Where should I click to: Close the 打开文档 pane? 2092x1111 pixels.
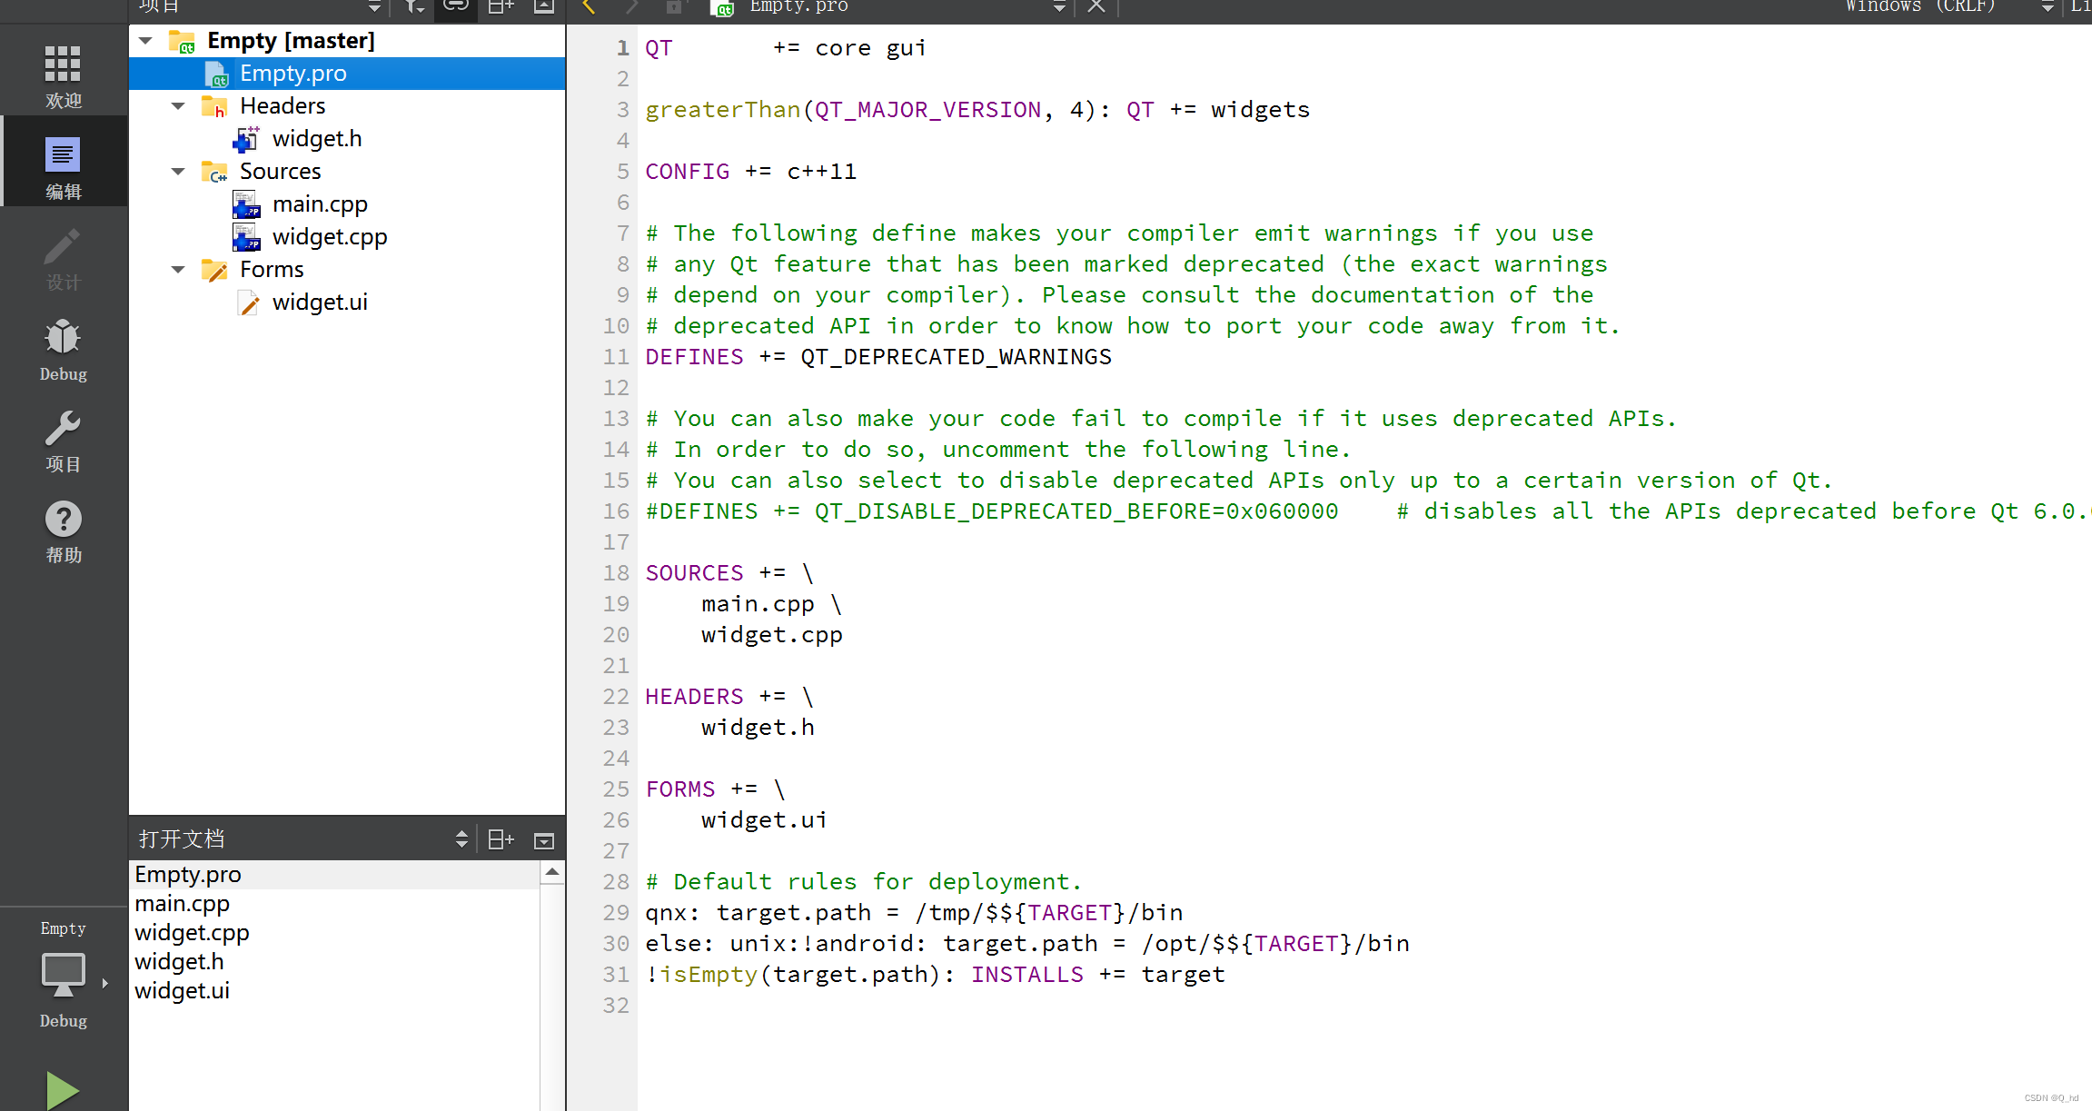[x=543, y=840]
